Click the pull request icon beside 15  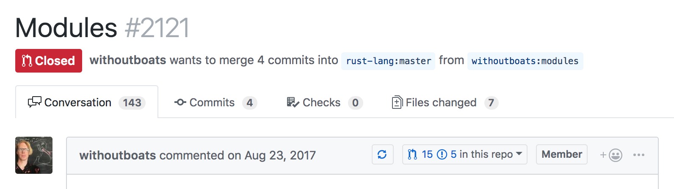(x=412, y=154)
